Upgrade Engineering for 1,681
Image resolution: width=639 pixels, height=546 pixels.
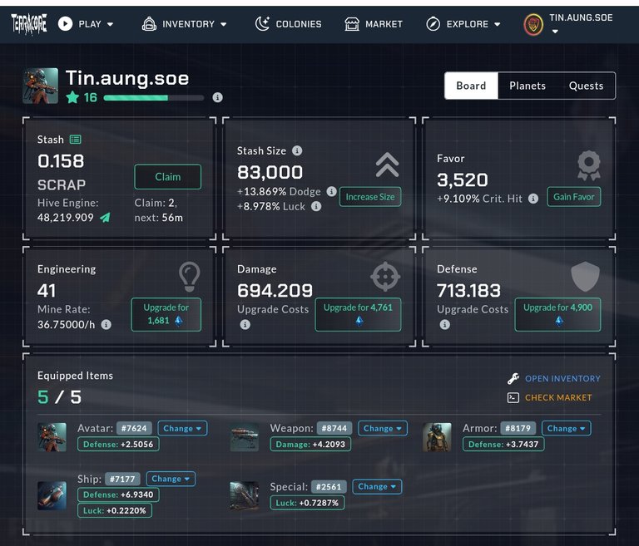coord(166,314)
